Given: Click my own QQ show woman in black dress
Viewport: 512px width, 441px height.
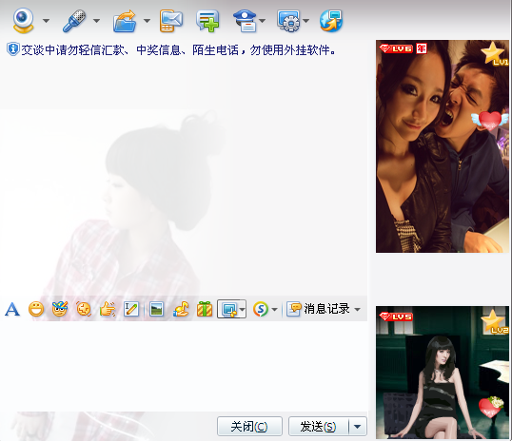Looking at the screenshot, I should [443, 373].
